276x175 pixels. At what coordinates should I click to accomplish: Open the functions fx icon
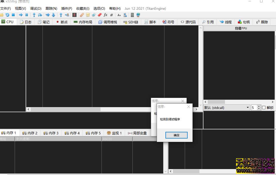pos(105,15)
